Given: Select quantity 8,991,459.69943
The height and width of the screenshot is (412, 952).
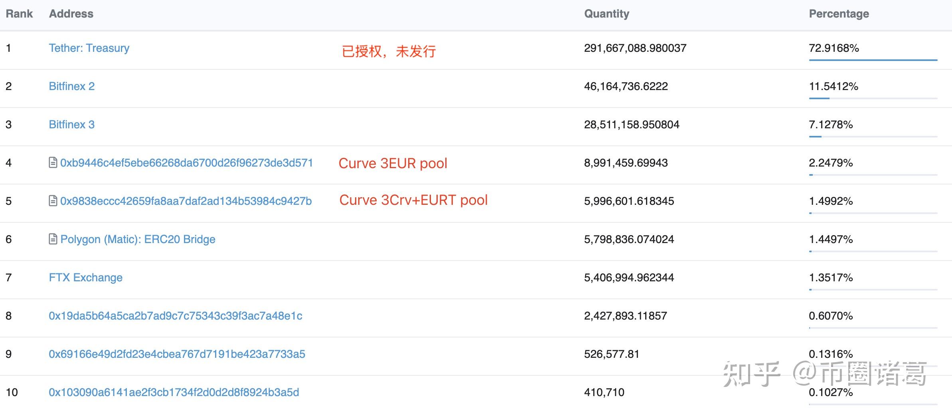Looking at the screenshot, I should [626, 163].
